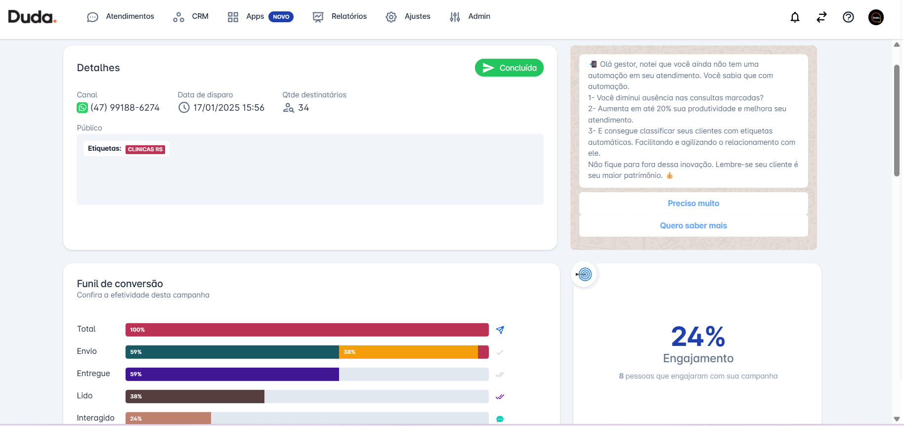Open the help question mark icon
This screenshot has height=426, width=904.
848,17
